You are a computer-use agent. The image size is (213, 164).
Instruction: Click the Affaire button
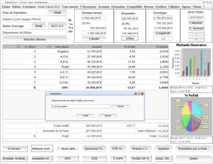[x=130, y=38]
